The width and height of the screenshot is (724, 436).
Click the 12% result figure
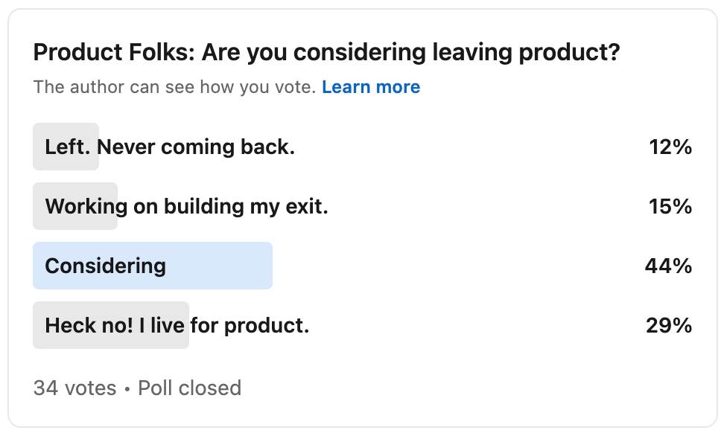click(670, 147)
